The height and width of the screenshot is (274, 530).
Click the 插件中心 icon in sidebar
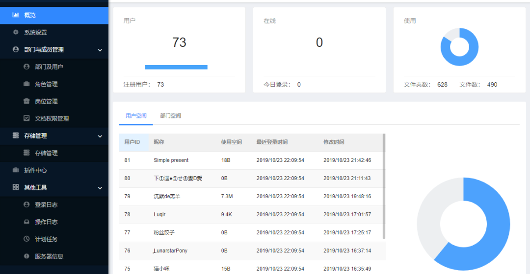tap(16, 170)
